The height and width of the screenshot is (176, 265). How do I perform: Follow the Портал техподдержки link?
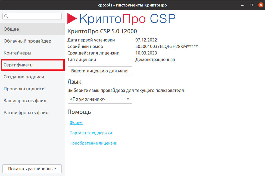[x=91, y=133]
